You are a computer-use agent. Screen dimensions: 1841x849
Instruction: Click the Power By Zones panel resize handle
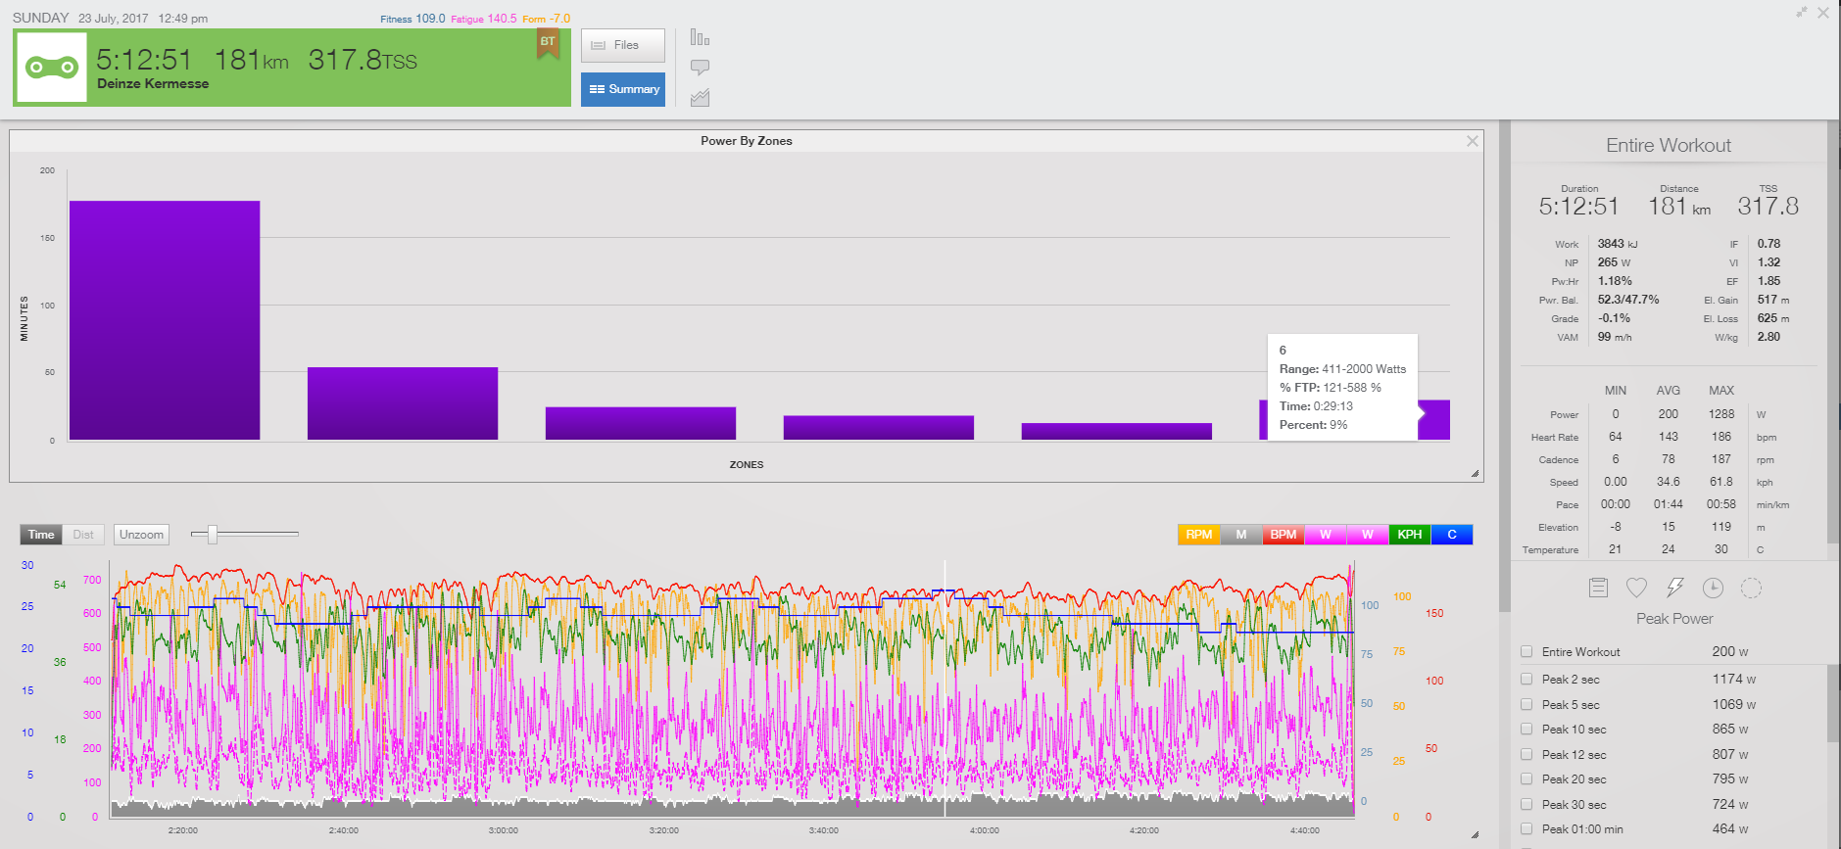[1475, 474]
